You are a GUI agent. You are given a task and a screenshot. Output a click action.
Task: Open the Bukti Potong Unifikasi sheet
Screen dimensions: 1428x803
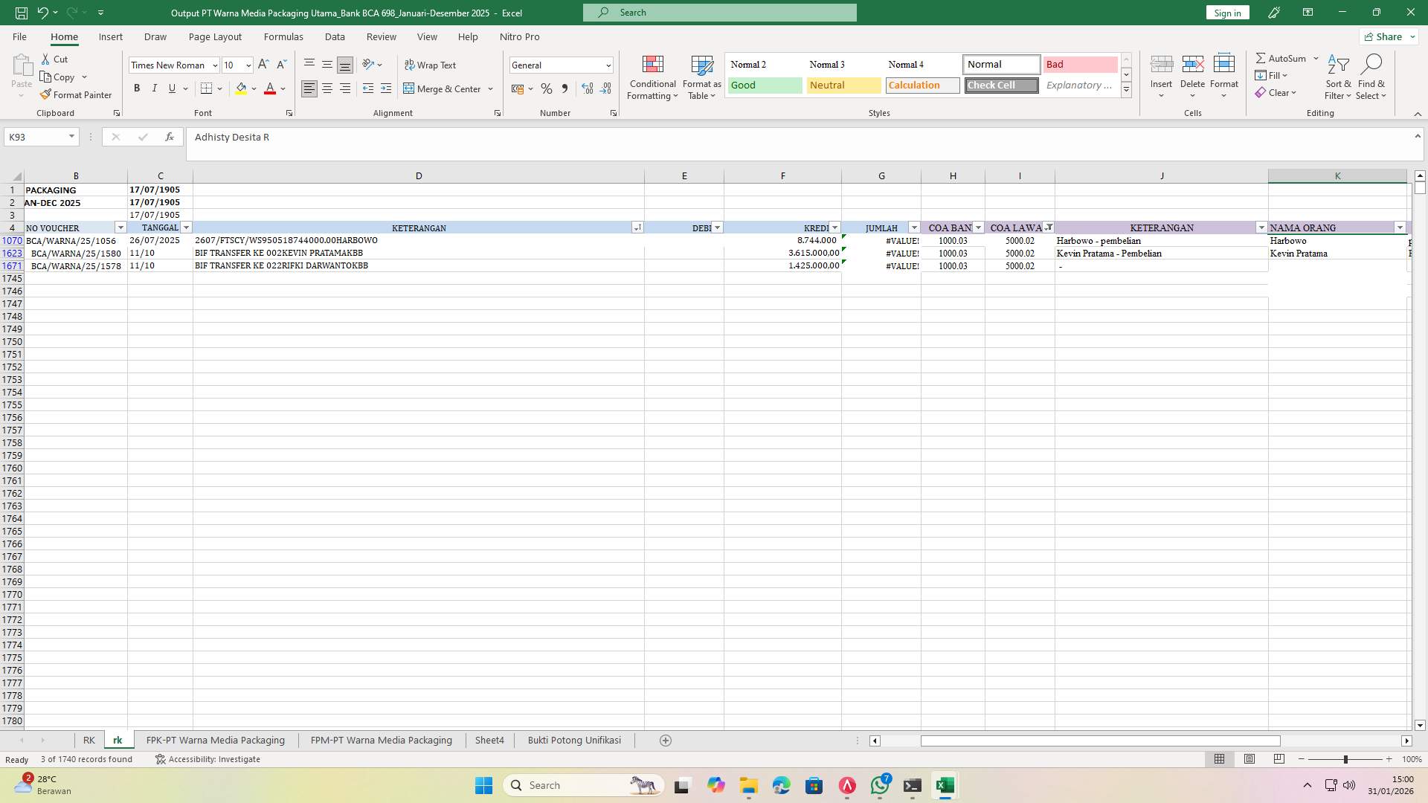coord(574,740)
